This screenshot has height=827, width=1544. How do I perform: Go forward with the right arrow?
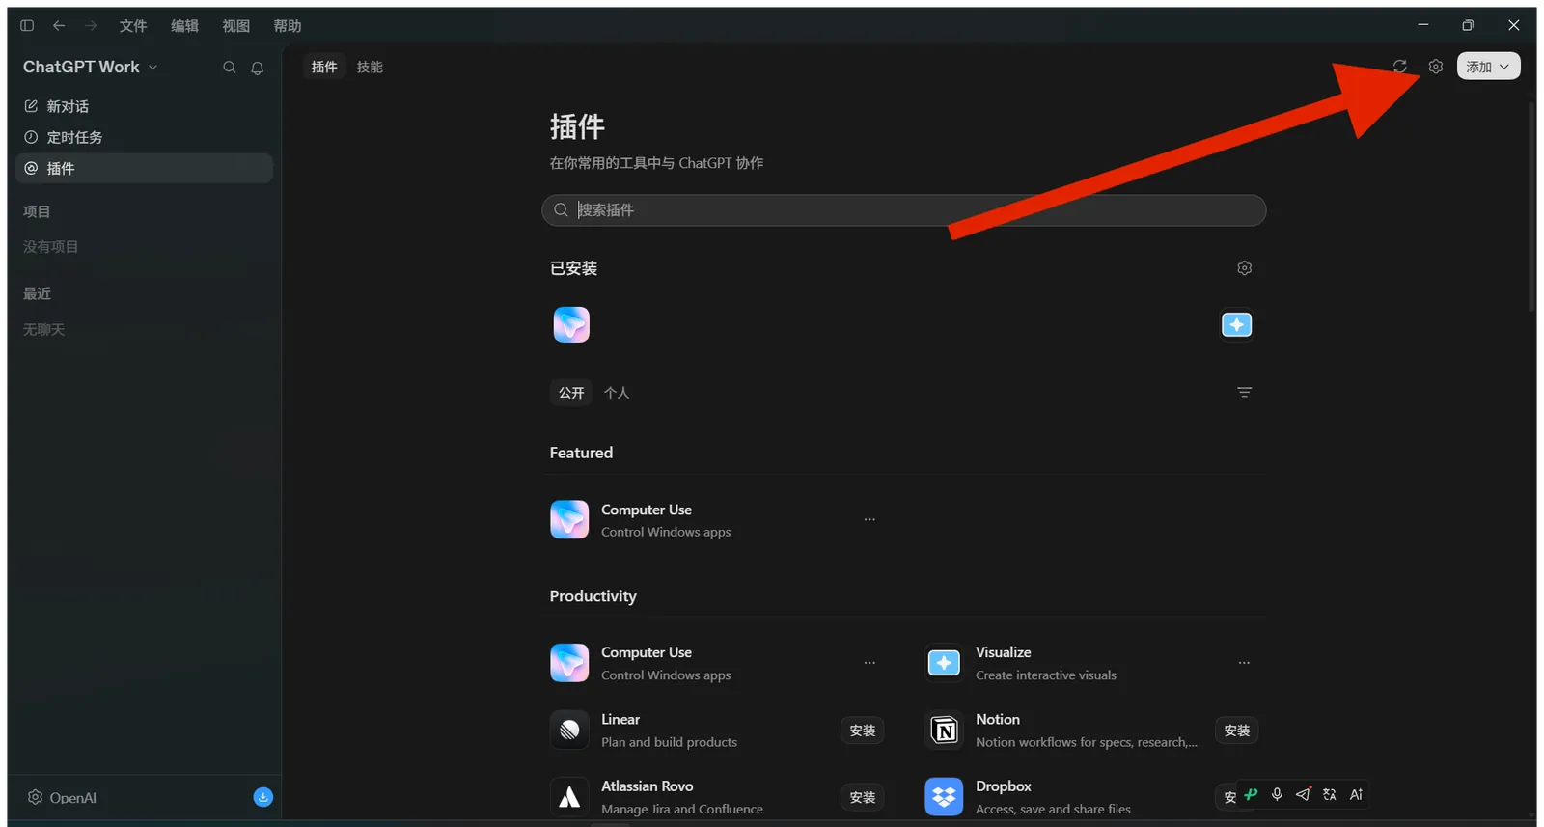point(91,26)
